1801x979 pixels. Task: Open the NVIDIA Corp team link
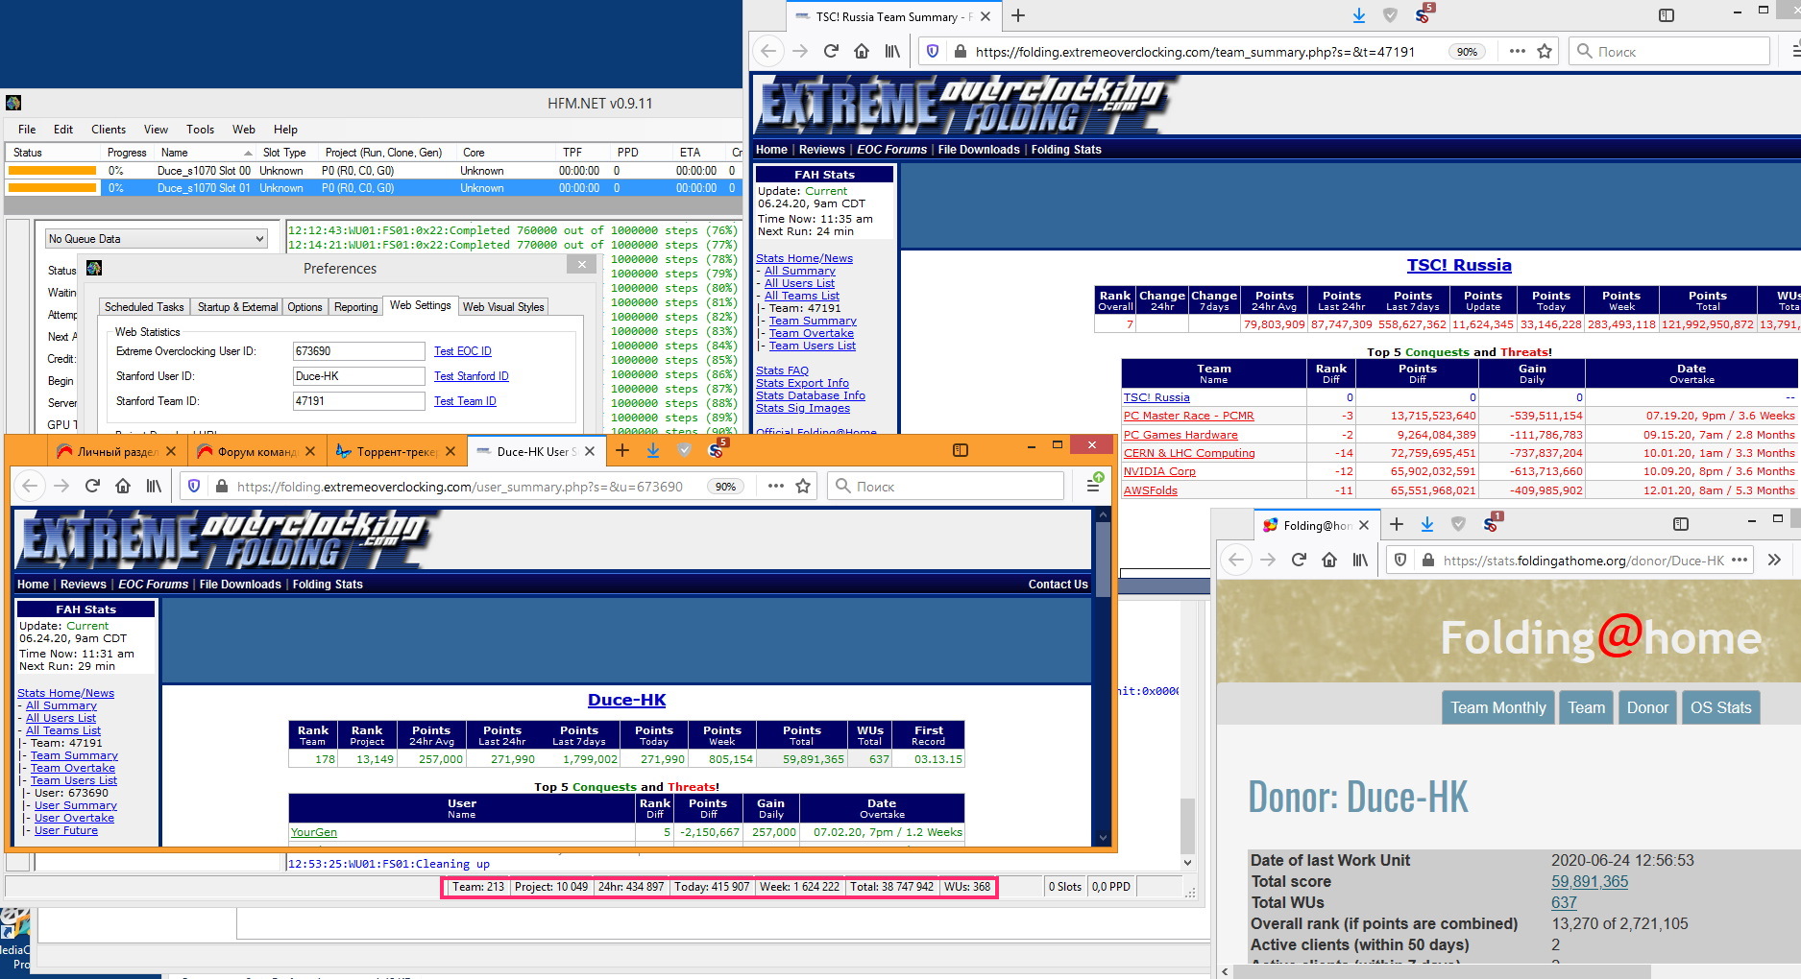tap(1159, 471)
